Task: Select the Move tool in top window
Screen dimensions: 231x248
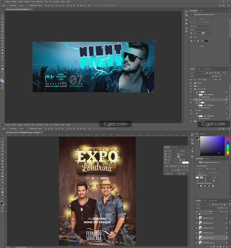Action: tap(2, 13)
